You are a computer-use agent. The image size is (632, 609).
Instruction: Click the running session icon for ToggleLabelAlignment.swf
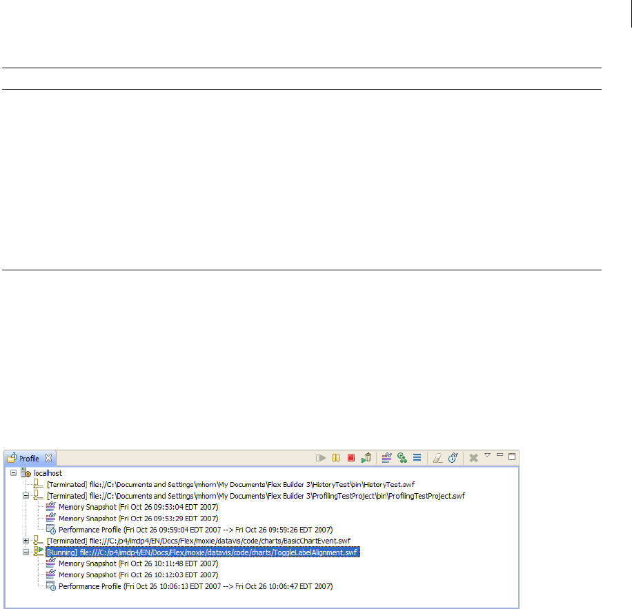38,551
